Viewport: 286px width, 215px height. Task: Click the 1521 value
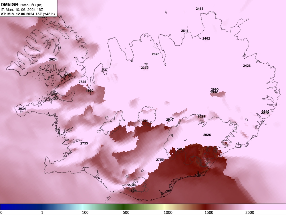tap(145, 121)
